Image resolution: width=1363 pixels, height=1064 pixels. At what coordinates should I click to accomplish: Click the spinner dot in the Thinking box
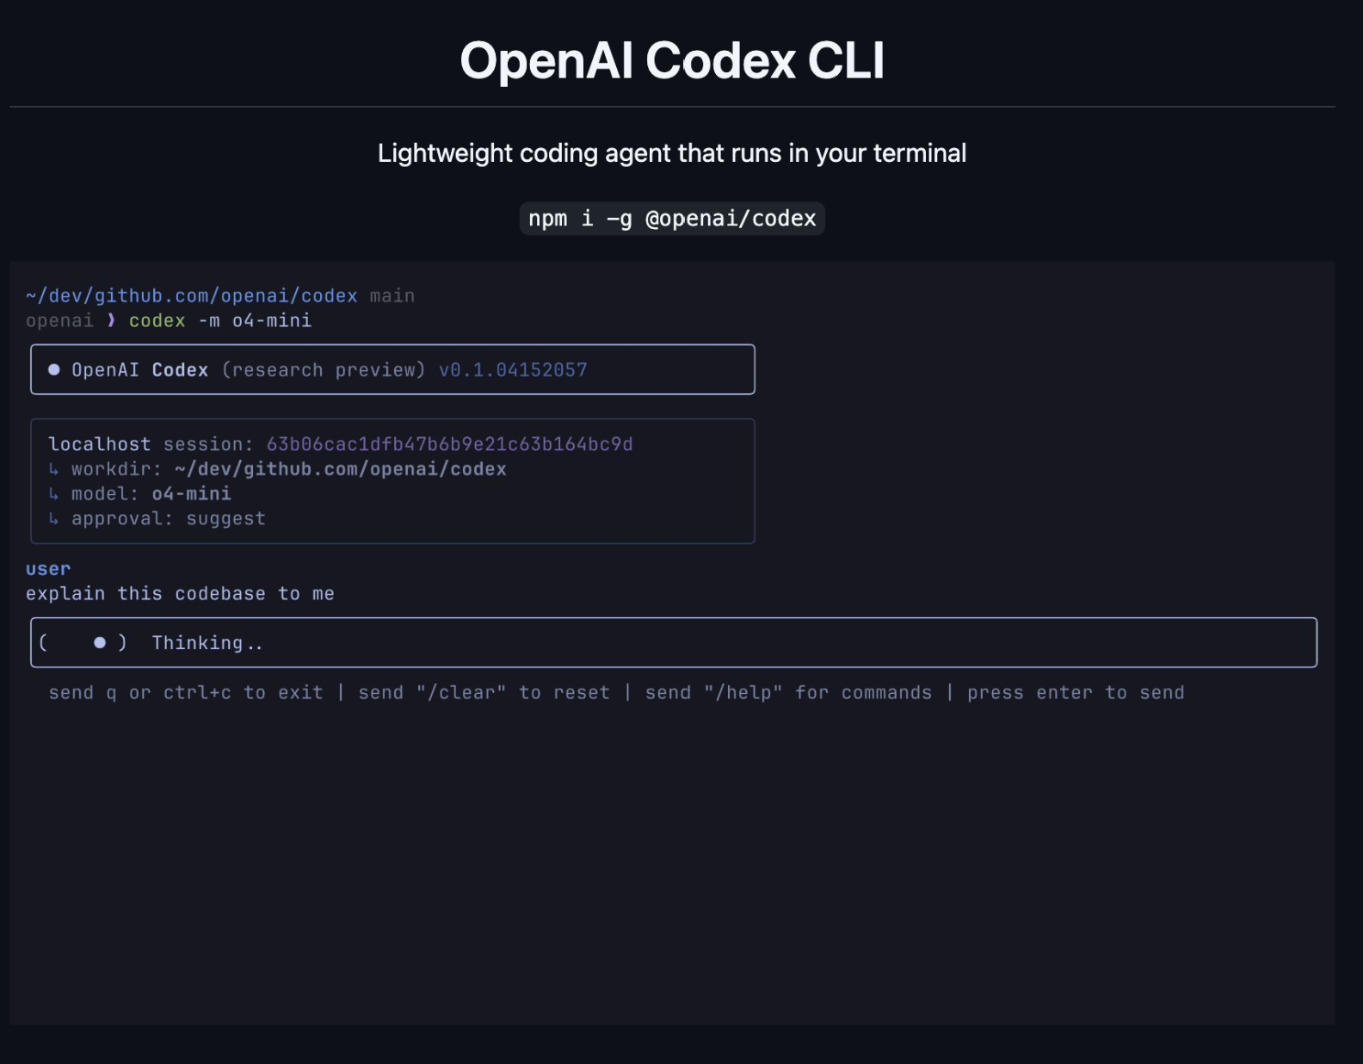100,642
